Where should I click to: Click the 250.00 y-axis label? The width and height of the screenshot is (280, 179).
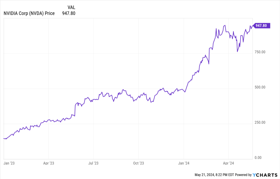[260, 122]
